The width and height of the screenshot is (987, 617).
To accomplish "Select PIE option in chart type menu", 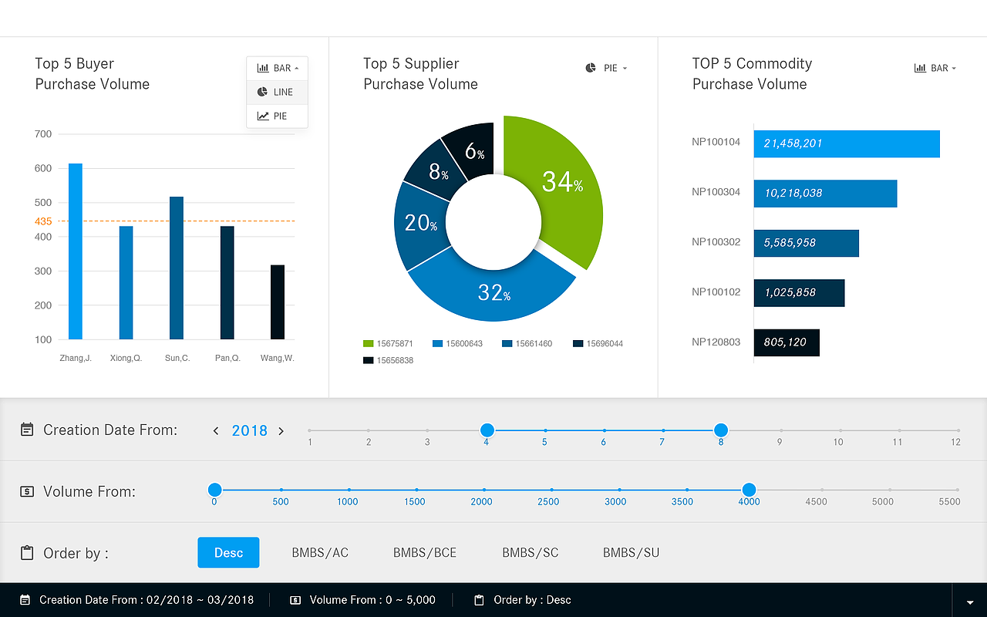I will click(x=277, y=116).
